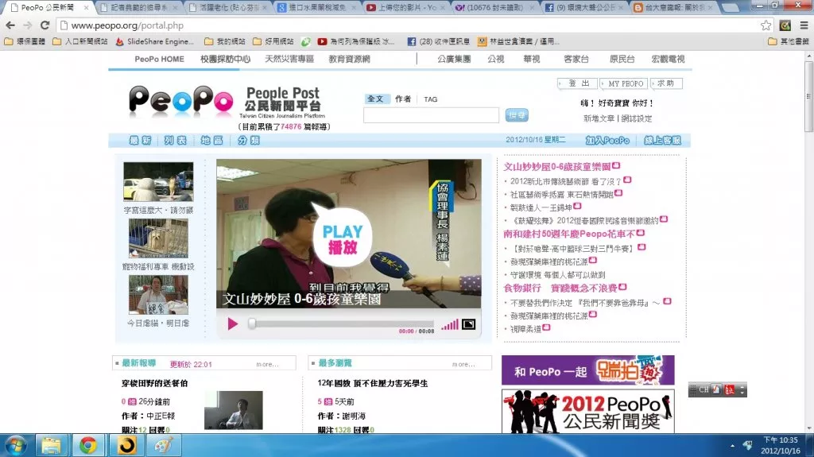
Task: Bookmark this page with the star icon
Action: point(766,25)
